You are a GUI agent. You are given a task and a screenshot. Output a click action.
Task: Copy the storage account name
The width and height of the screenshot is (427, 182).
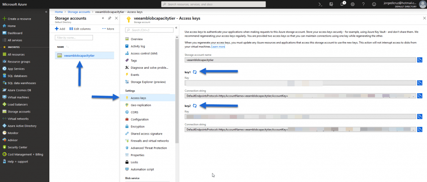[x=420, y=60]
